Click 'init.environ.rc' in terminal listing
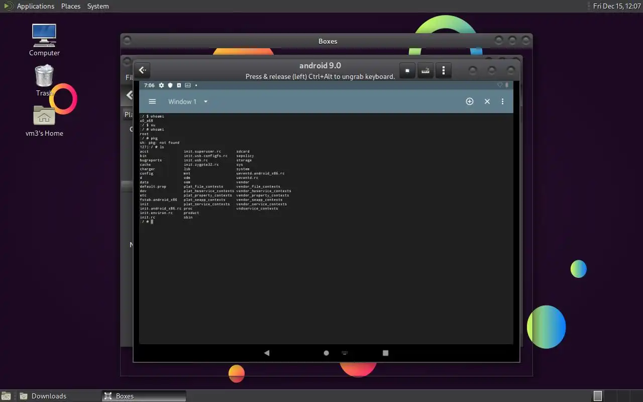This screenshot has height=402, width=643. (156, 213)
